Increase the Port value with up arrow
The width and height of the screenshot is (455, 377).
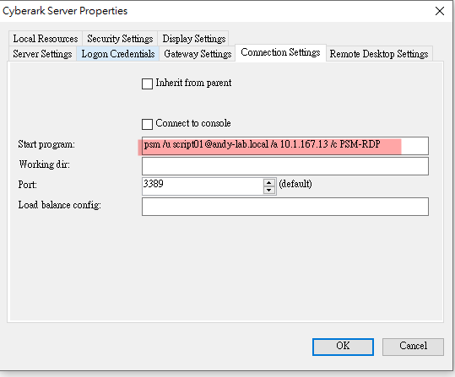pyautogui.click(x=269, y=183)
